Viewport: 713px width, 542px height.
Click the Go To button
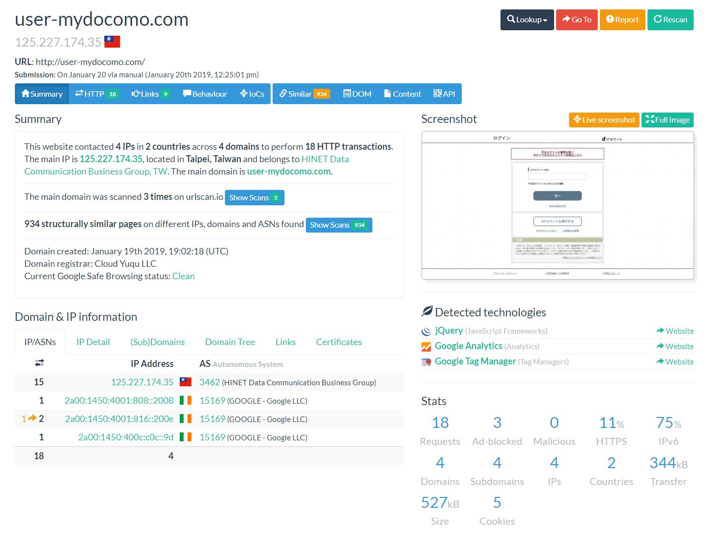(x=576, y=20)
